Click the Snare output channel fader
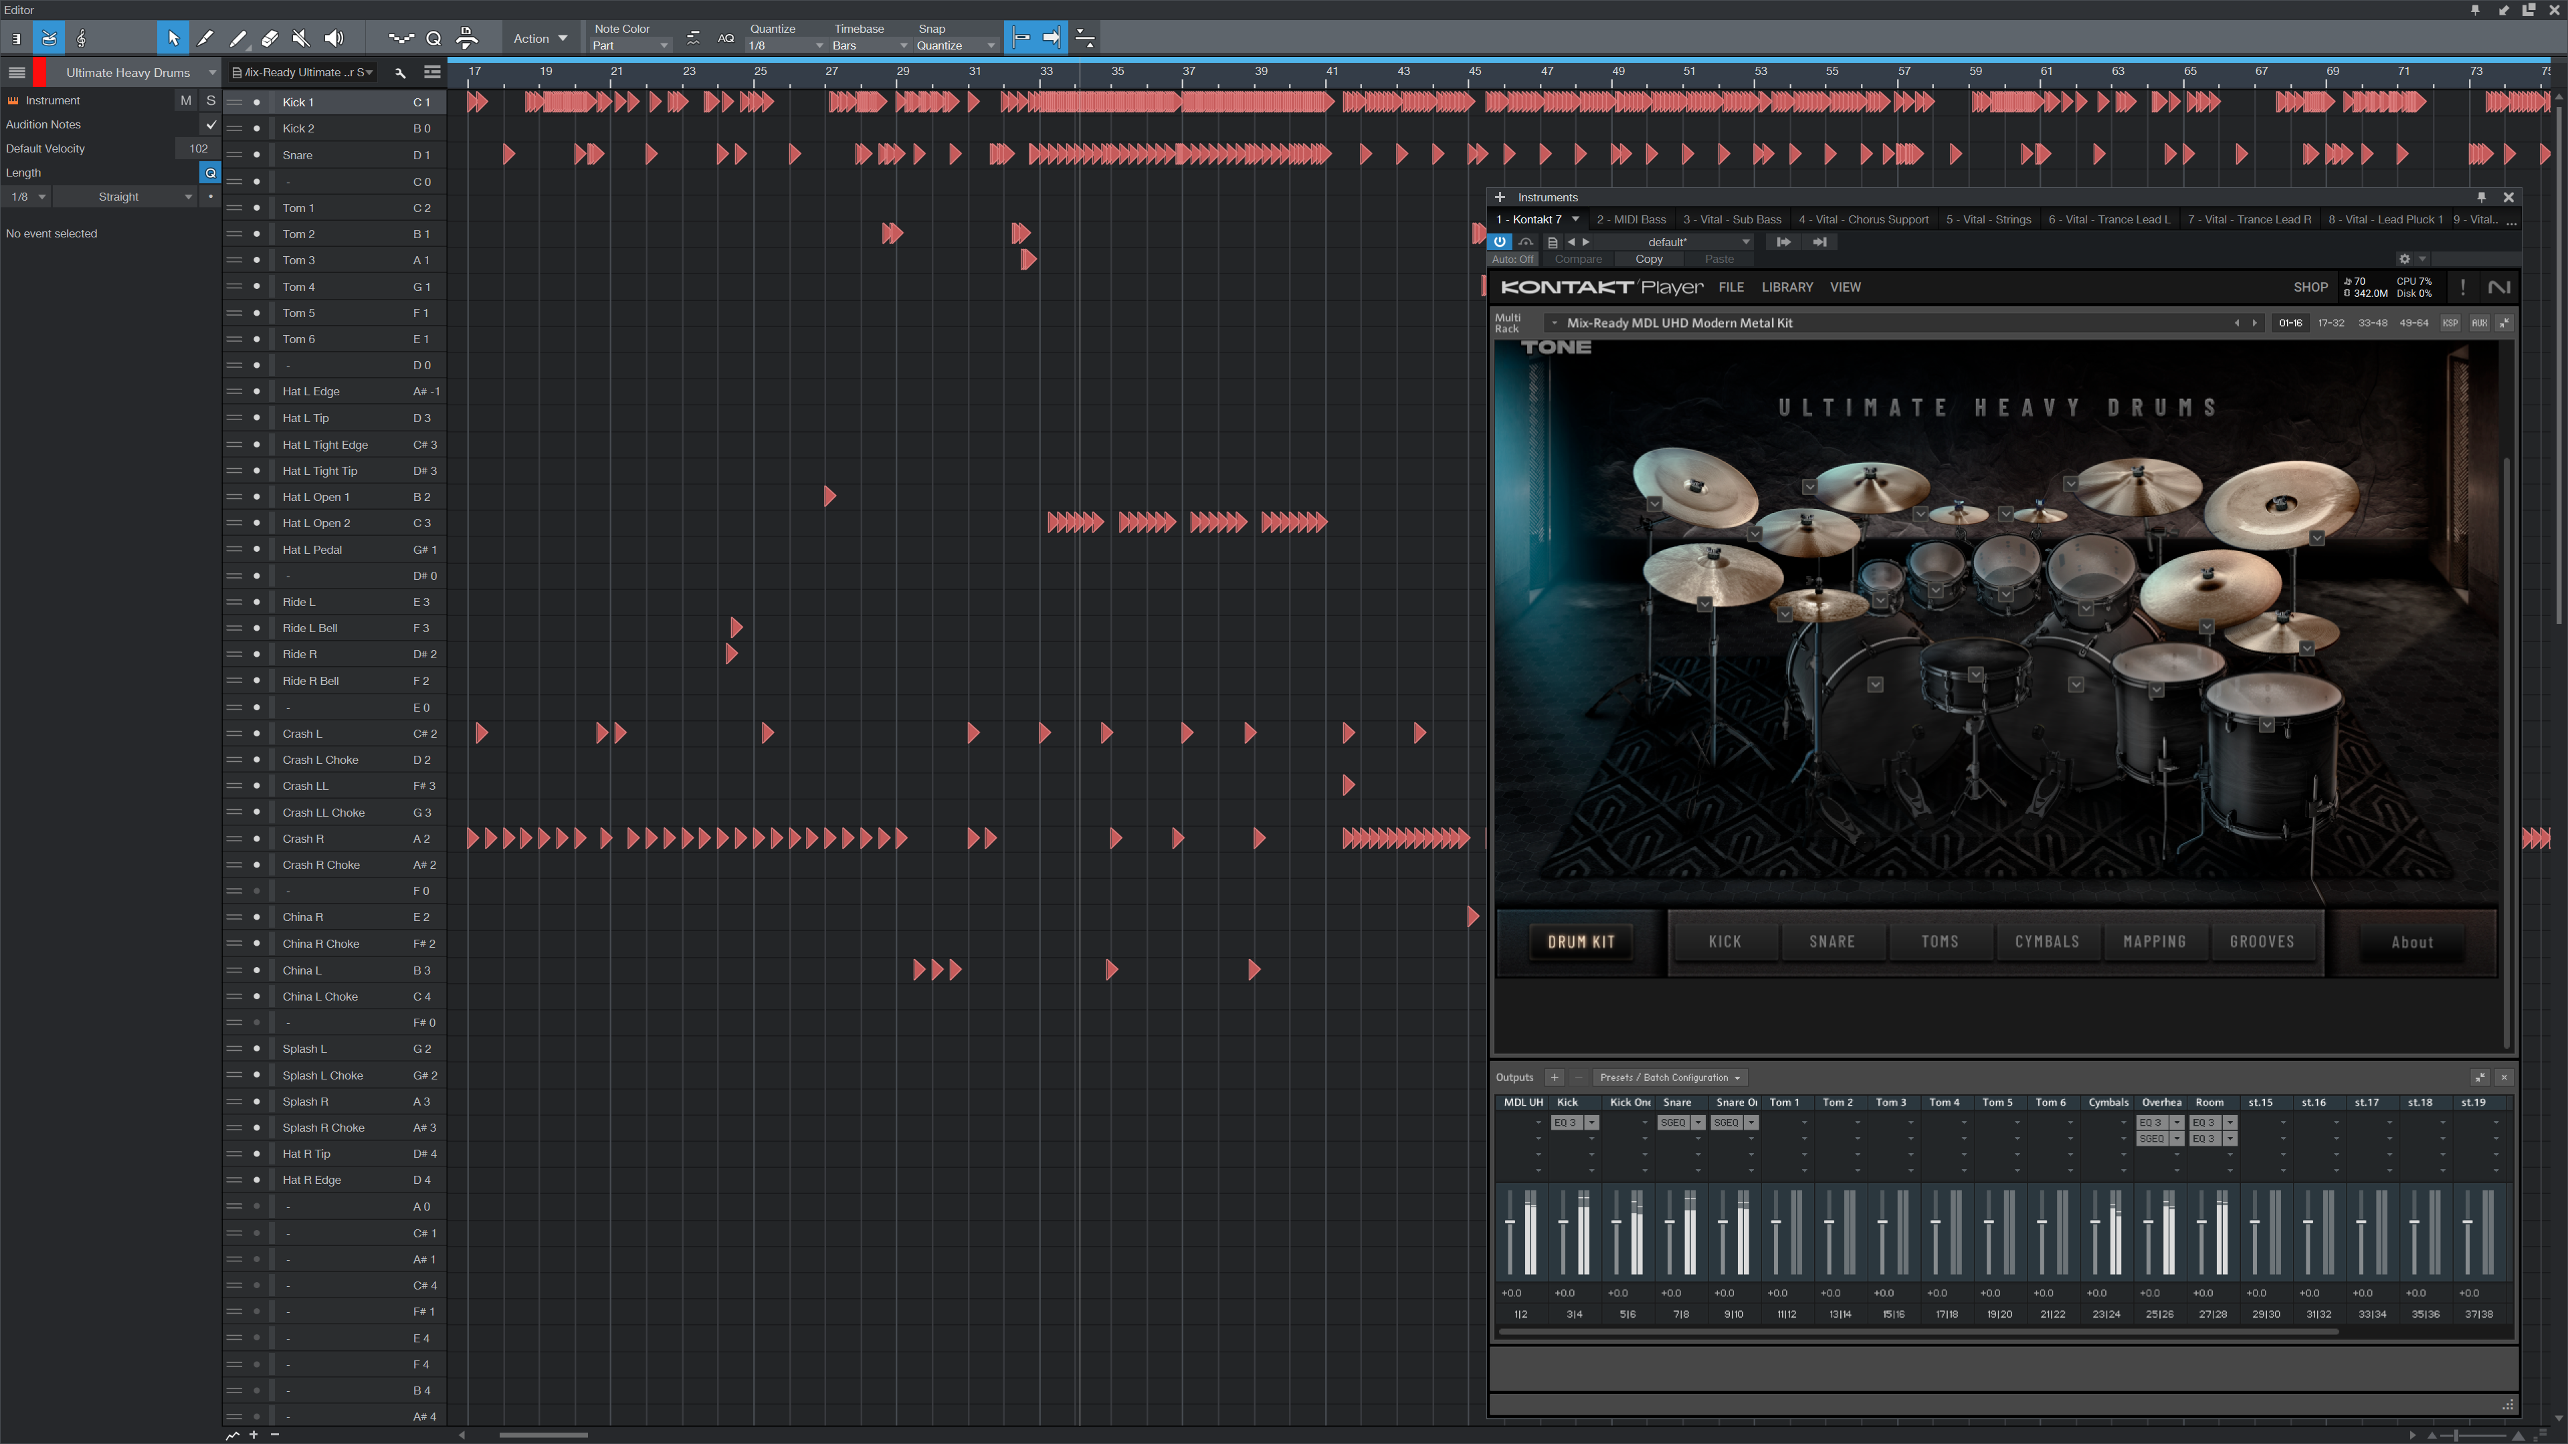This screenshot has width=2568, height=1444. pos(1670,1222)
